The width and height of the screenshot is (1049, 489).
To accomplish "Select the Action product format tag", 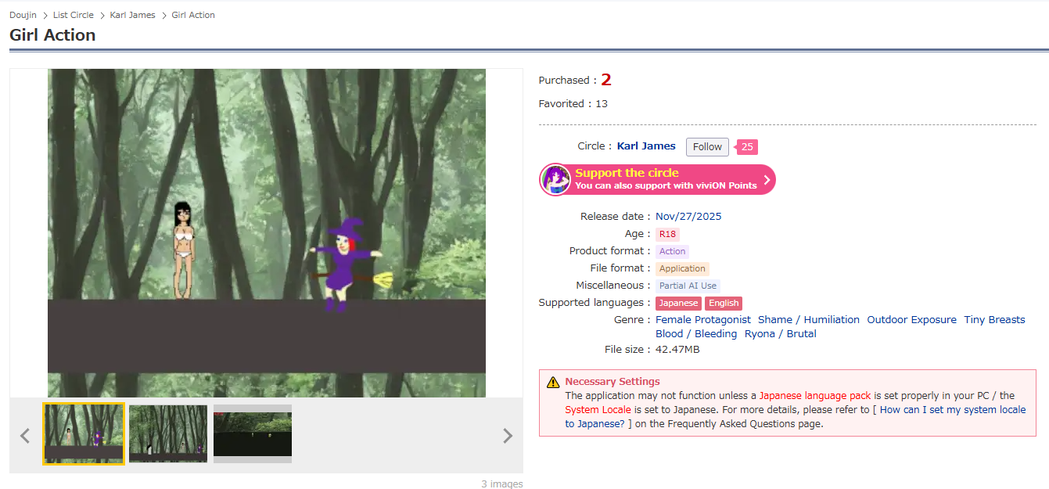I will click(672, 251).
